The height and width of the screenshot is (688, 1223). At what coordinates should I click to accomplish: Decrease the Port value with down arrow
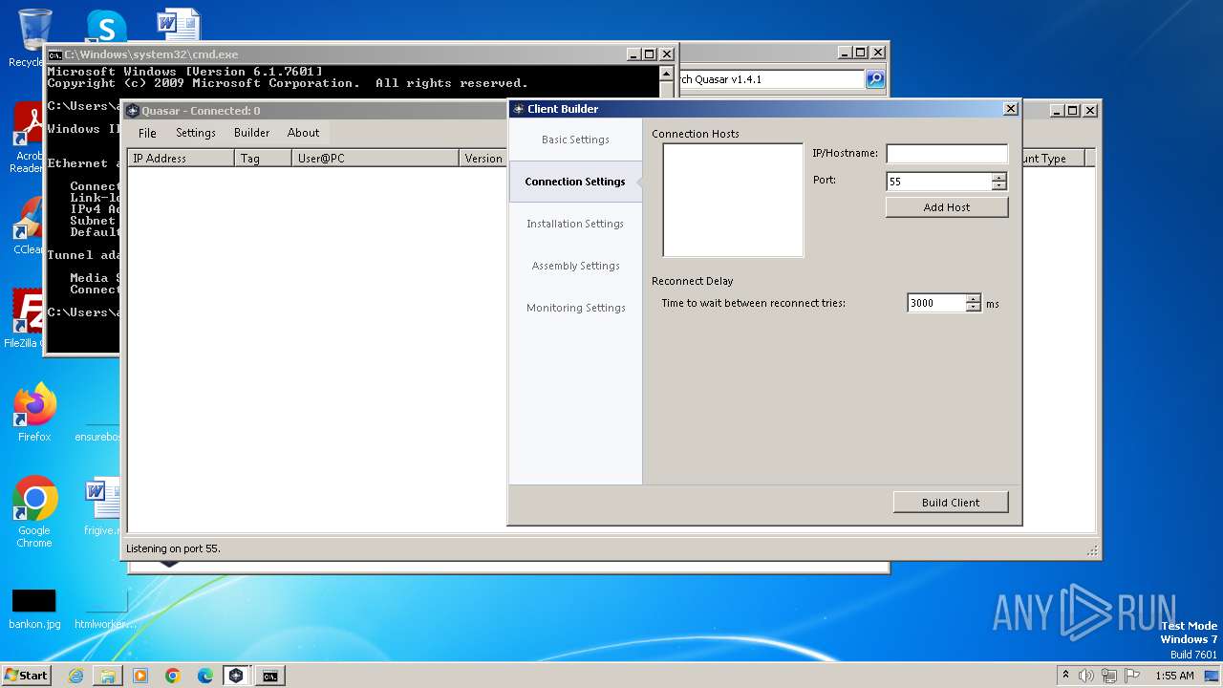point(999,185)
